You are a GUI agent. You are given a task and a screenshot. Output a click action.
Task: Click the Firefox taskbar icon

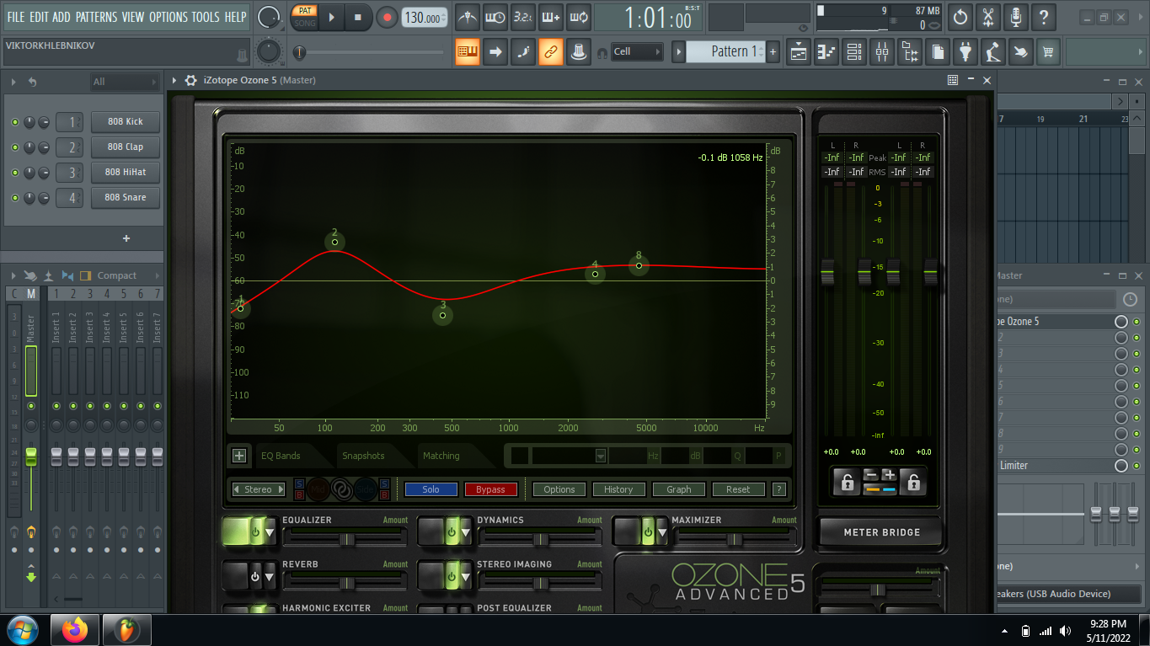pyautogui.click(x=75, y=630)
